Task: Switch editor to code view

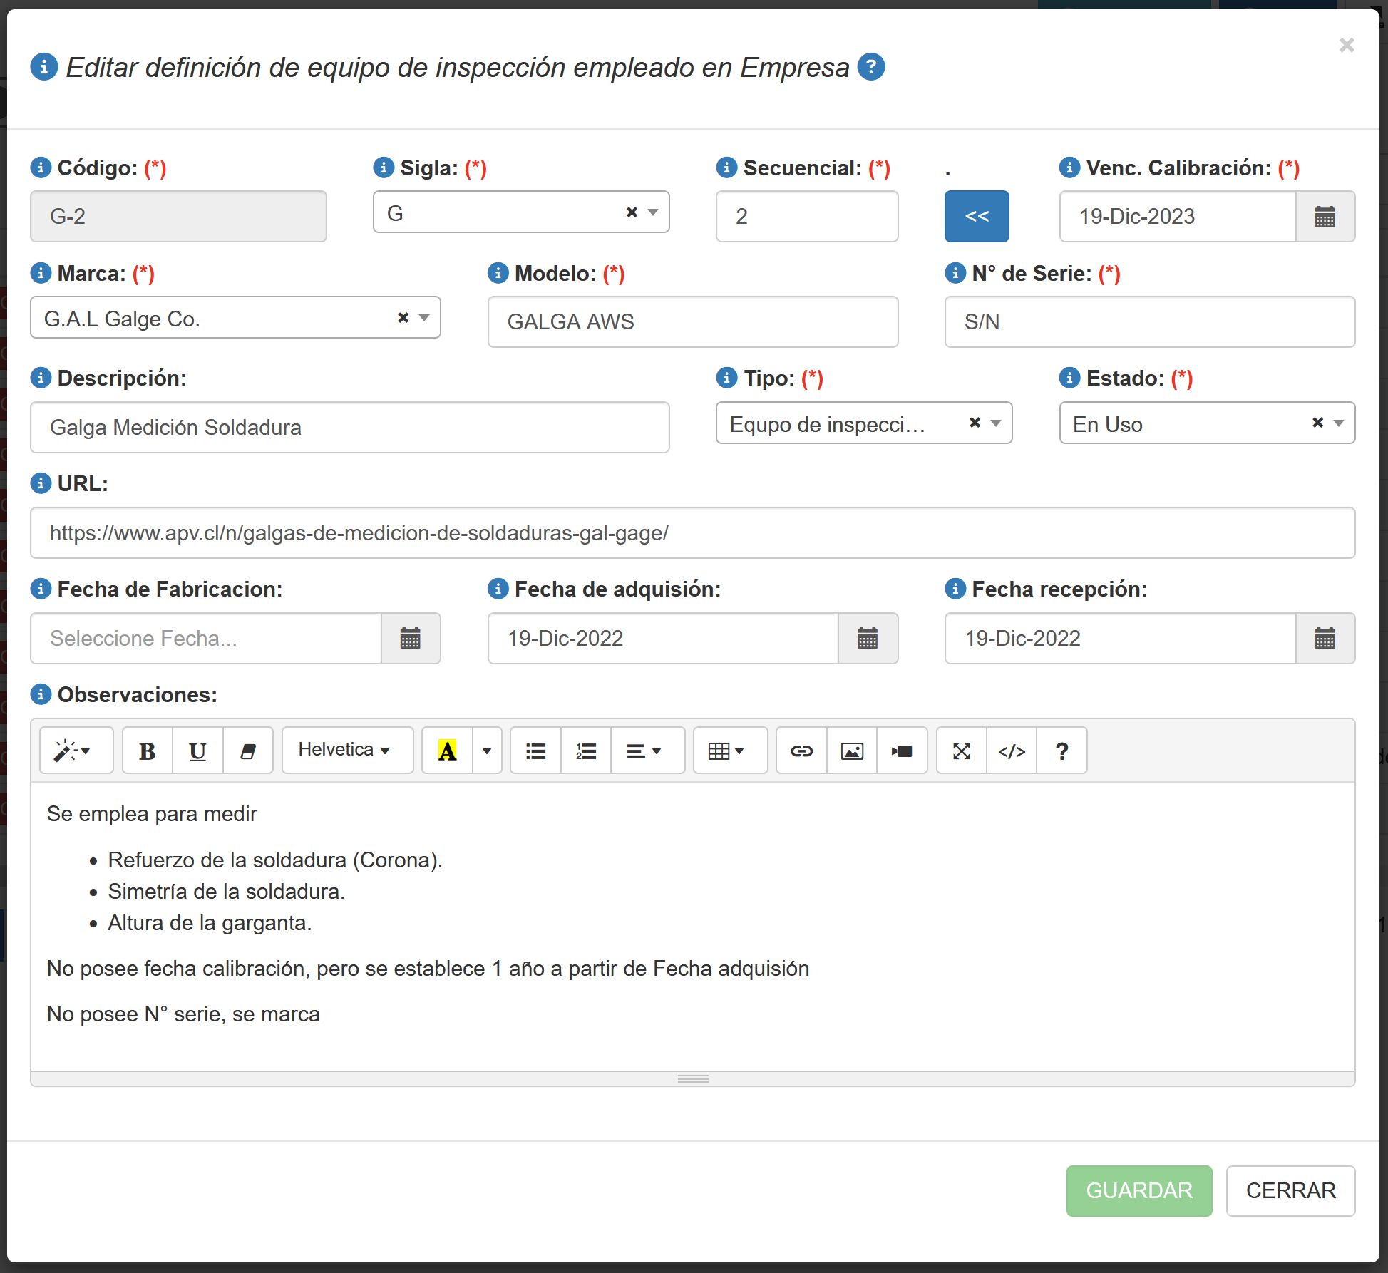Action: [x=1012, y=751]
